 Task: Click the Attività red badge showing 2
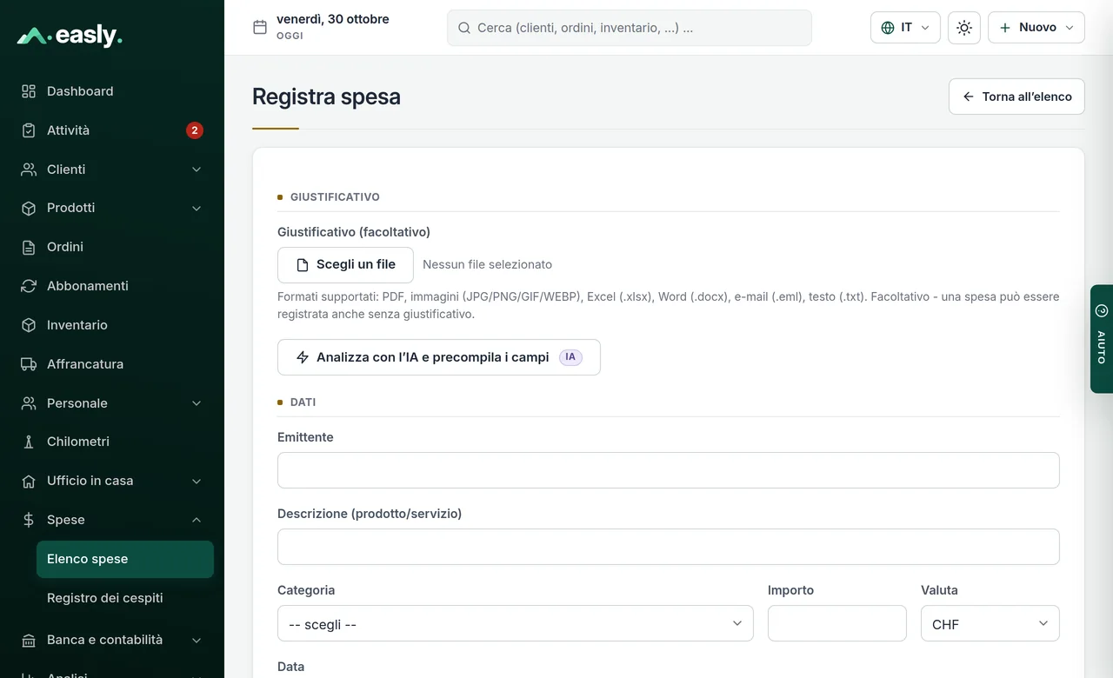(195, 130)
